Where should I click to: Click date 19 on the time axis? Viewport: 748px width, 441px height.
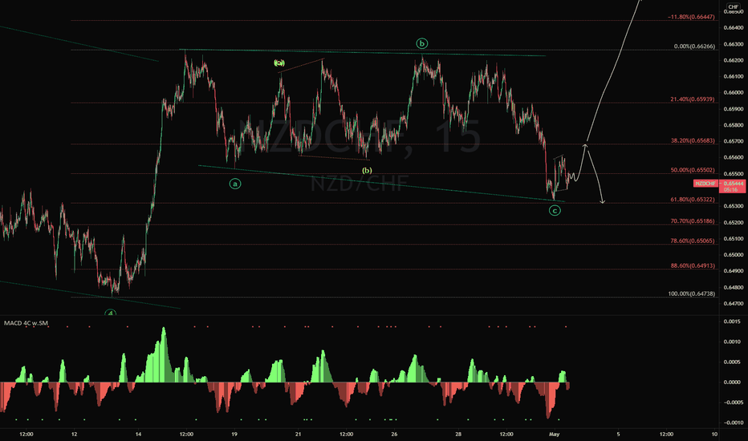tap(234, 435)
